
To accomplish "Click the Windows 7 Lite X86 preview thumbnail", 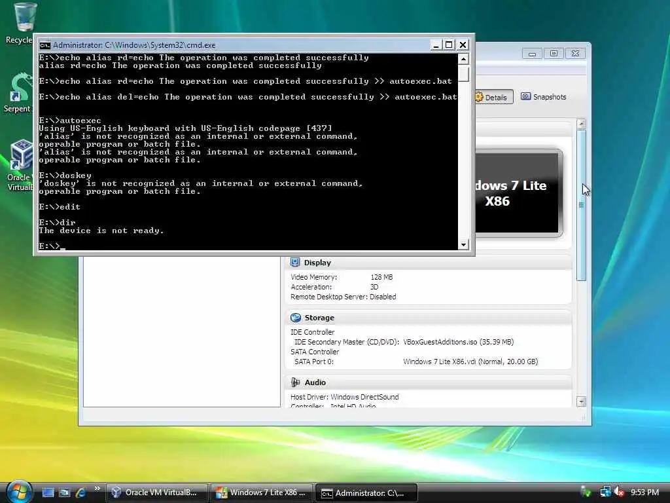I will [x=519, y=193].
